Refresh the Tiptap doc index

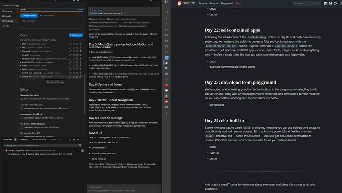[74, 69]
